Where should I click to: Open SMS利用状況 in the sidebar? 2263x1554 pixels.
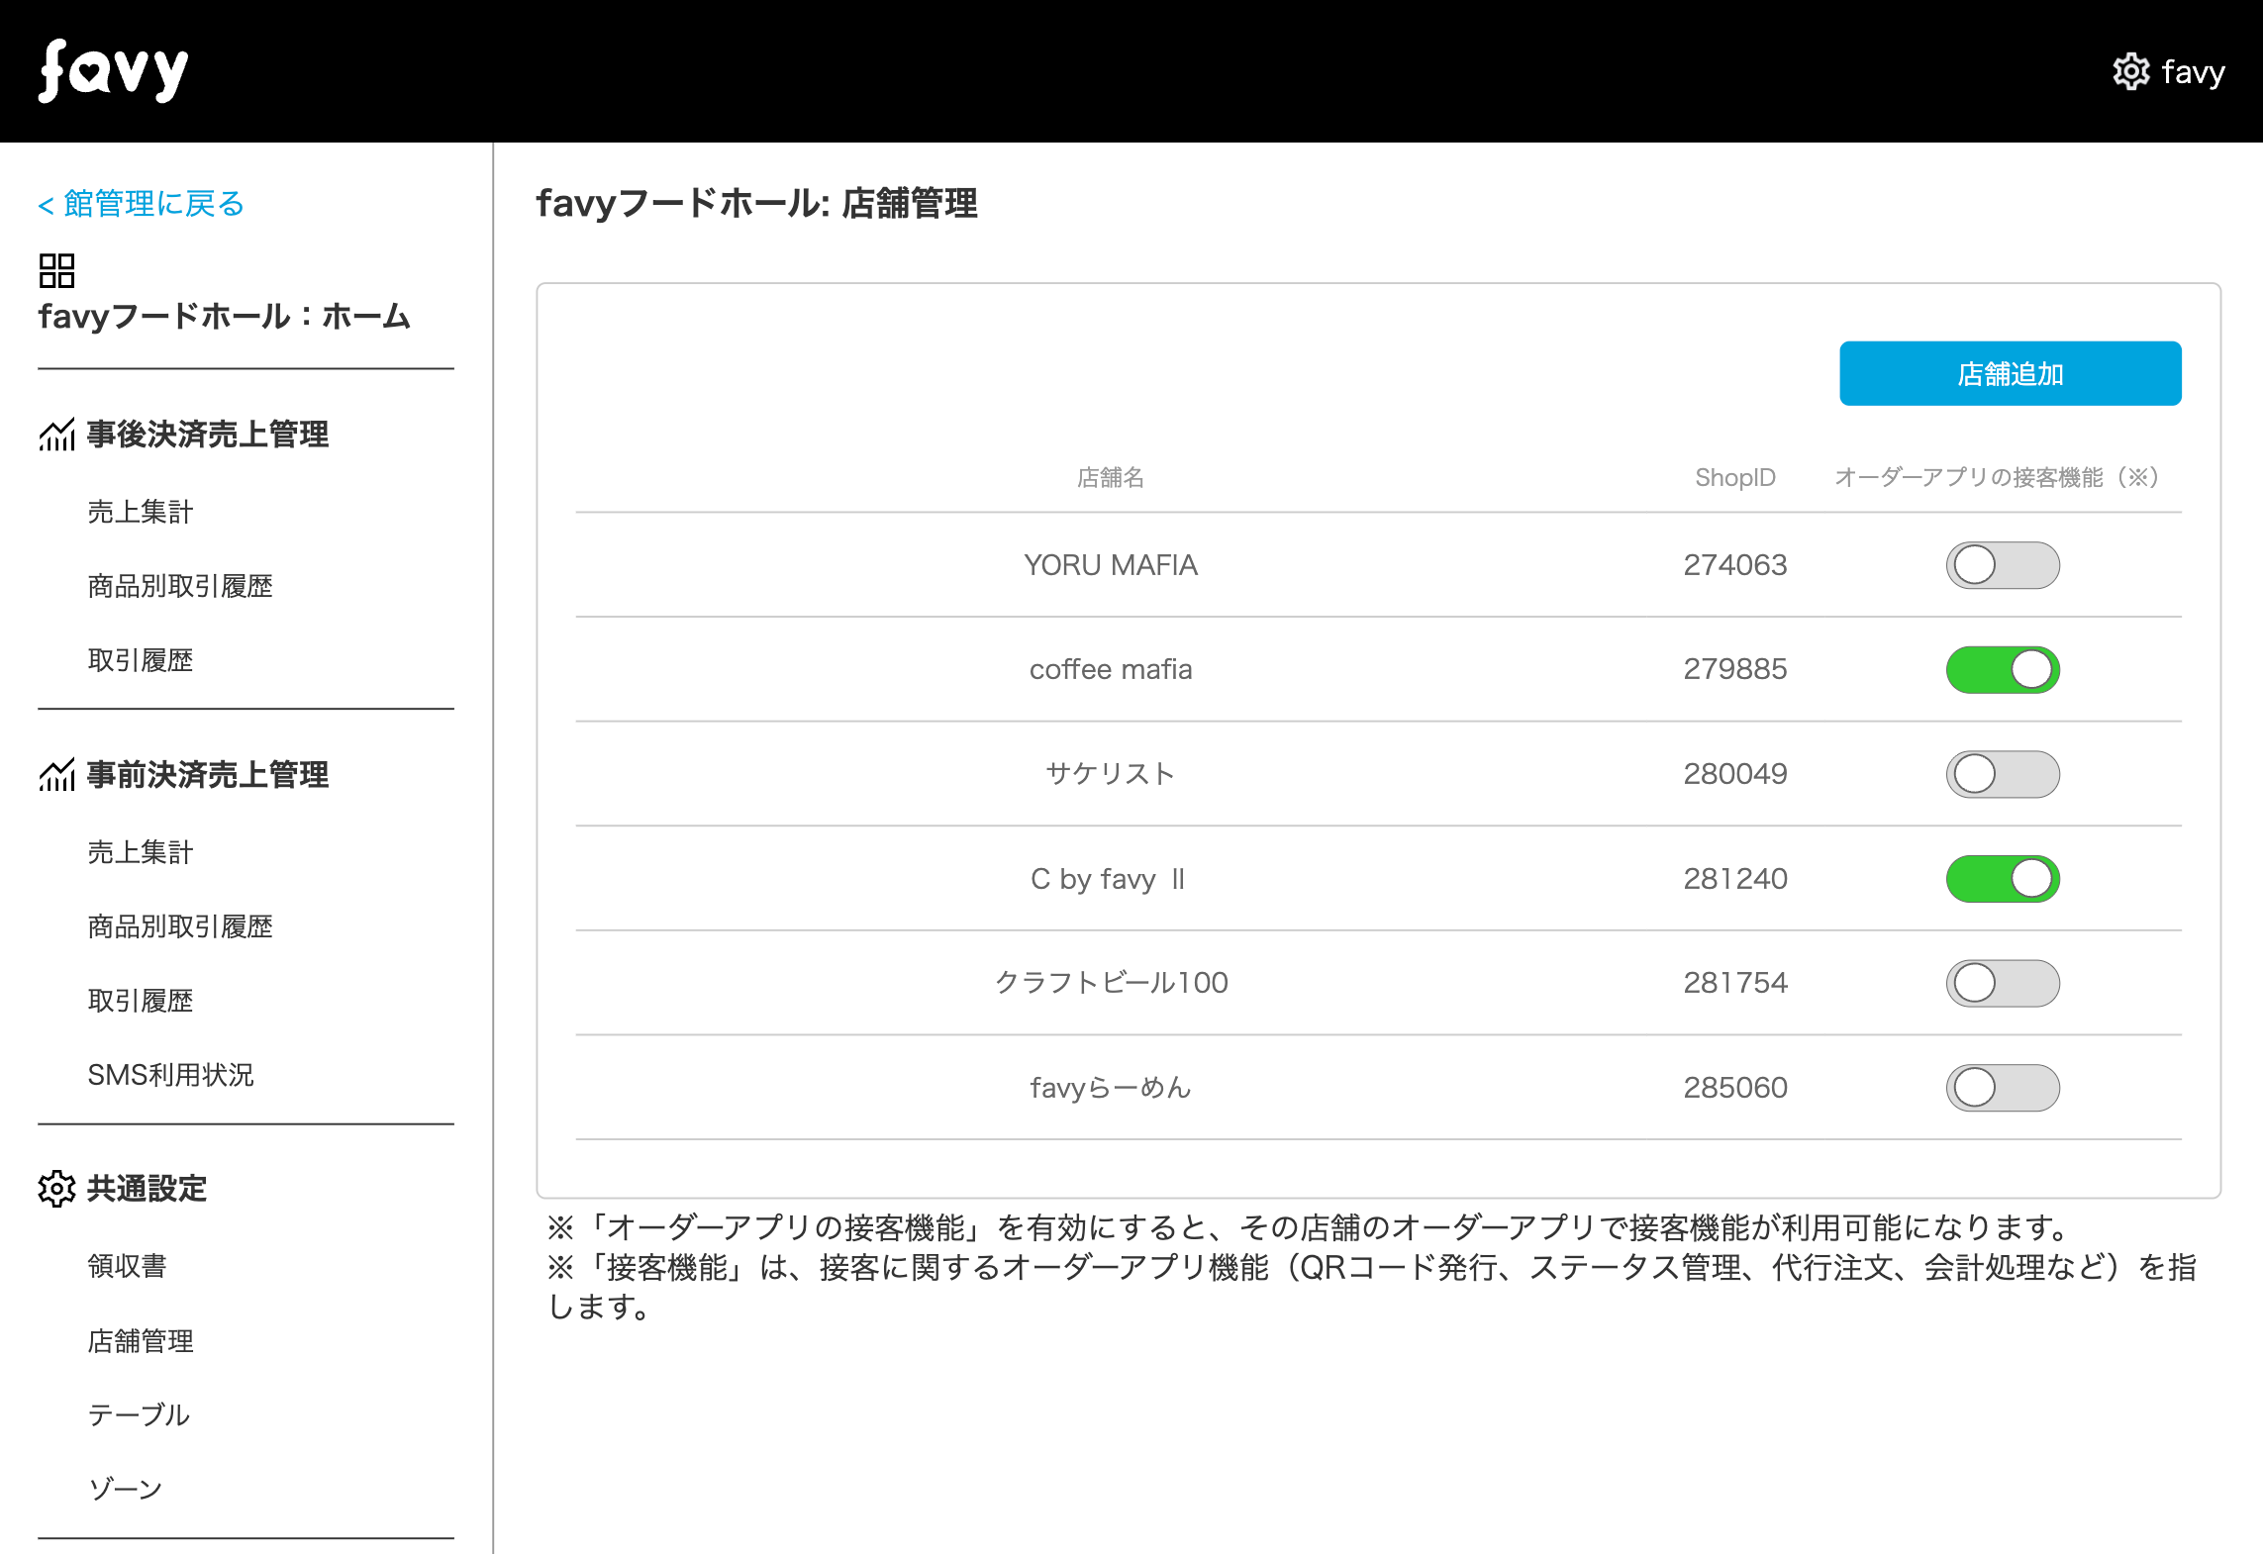(x=170, y=1075)
